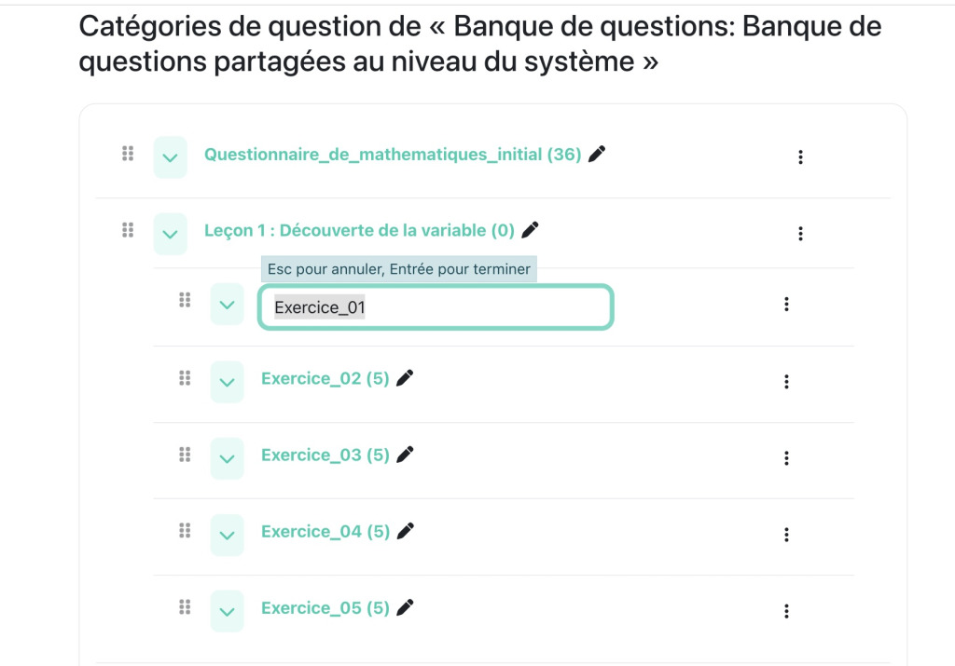
Task: Open the three-dot menu for Questionnaire_de_mathematiques_initial
Action: [x=800, y=156]
